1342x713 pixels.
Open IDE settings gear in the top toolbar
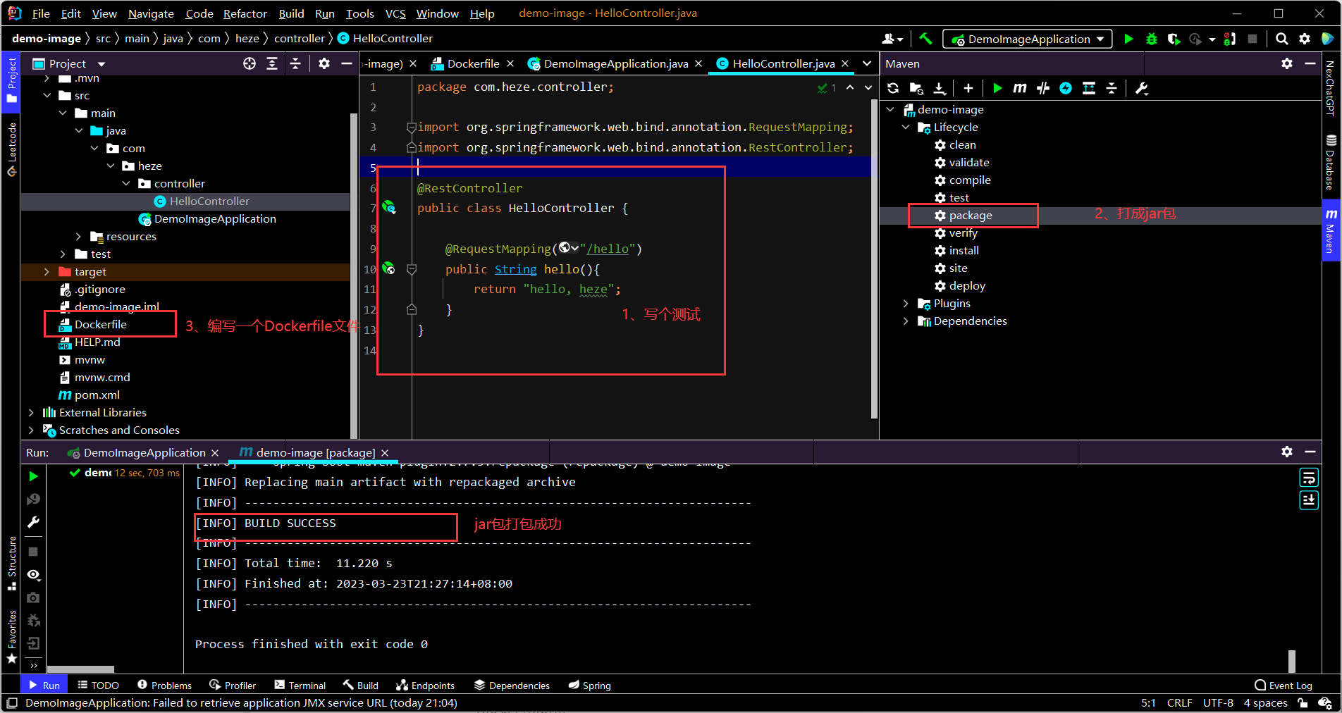1305,39
